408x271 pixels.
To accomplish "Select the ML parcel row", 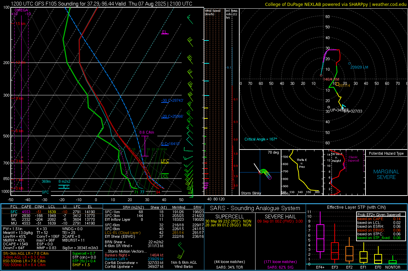I will pos(52,219).
